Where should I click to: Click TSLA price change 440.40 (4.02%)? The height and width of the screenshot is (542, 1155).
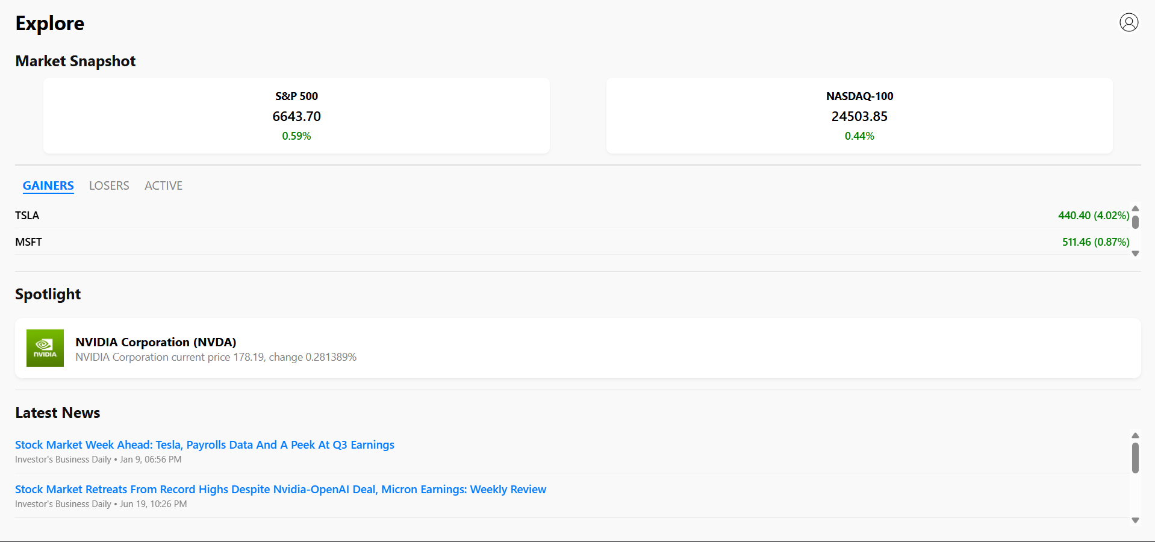tap(1094, 216)
